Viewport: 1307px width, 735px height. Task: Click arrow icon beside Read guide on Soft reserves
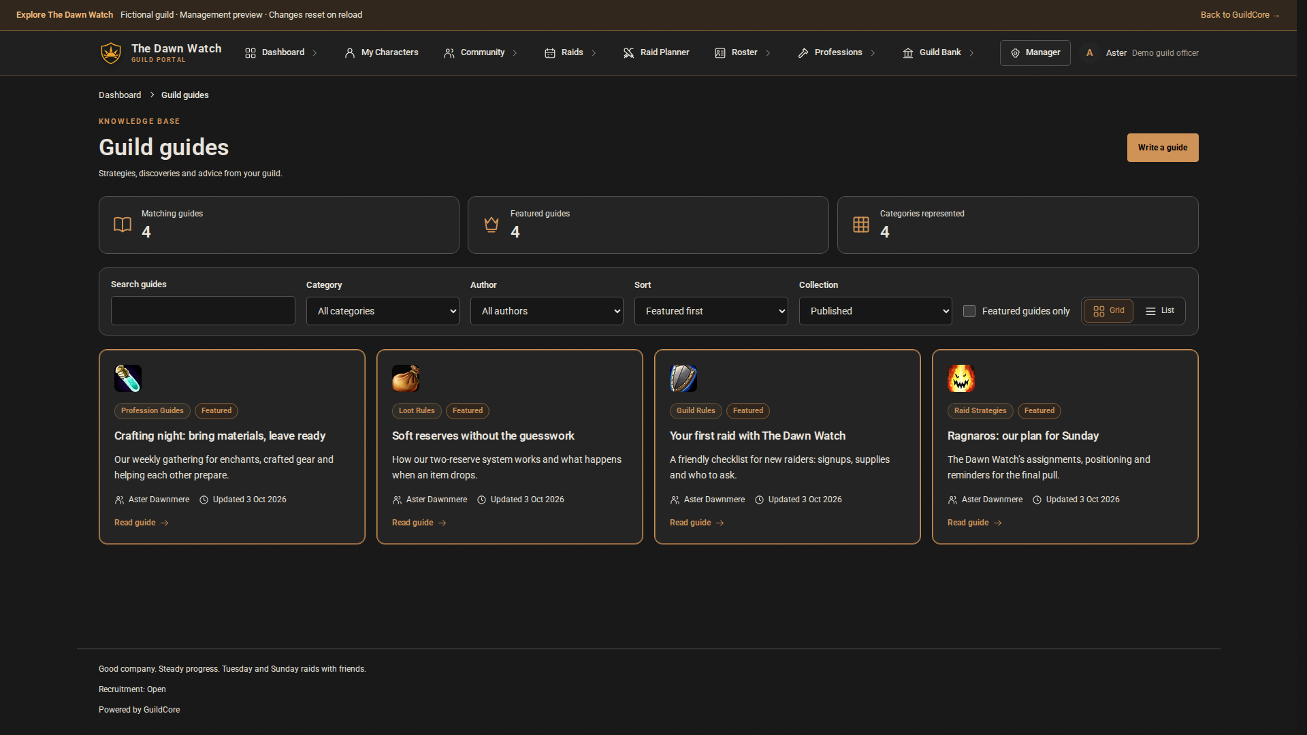[442, 523]
